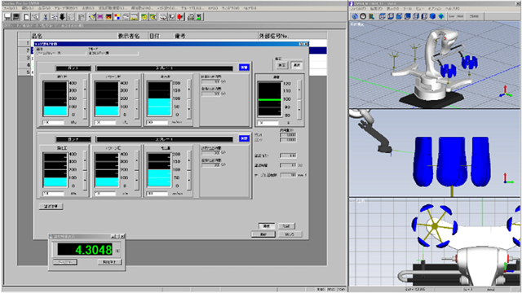Click the bottom grid viewport with top-down robot
This screenshot has height=293, width=522.
click(435, 242)
